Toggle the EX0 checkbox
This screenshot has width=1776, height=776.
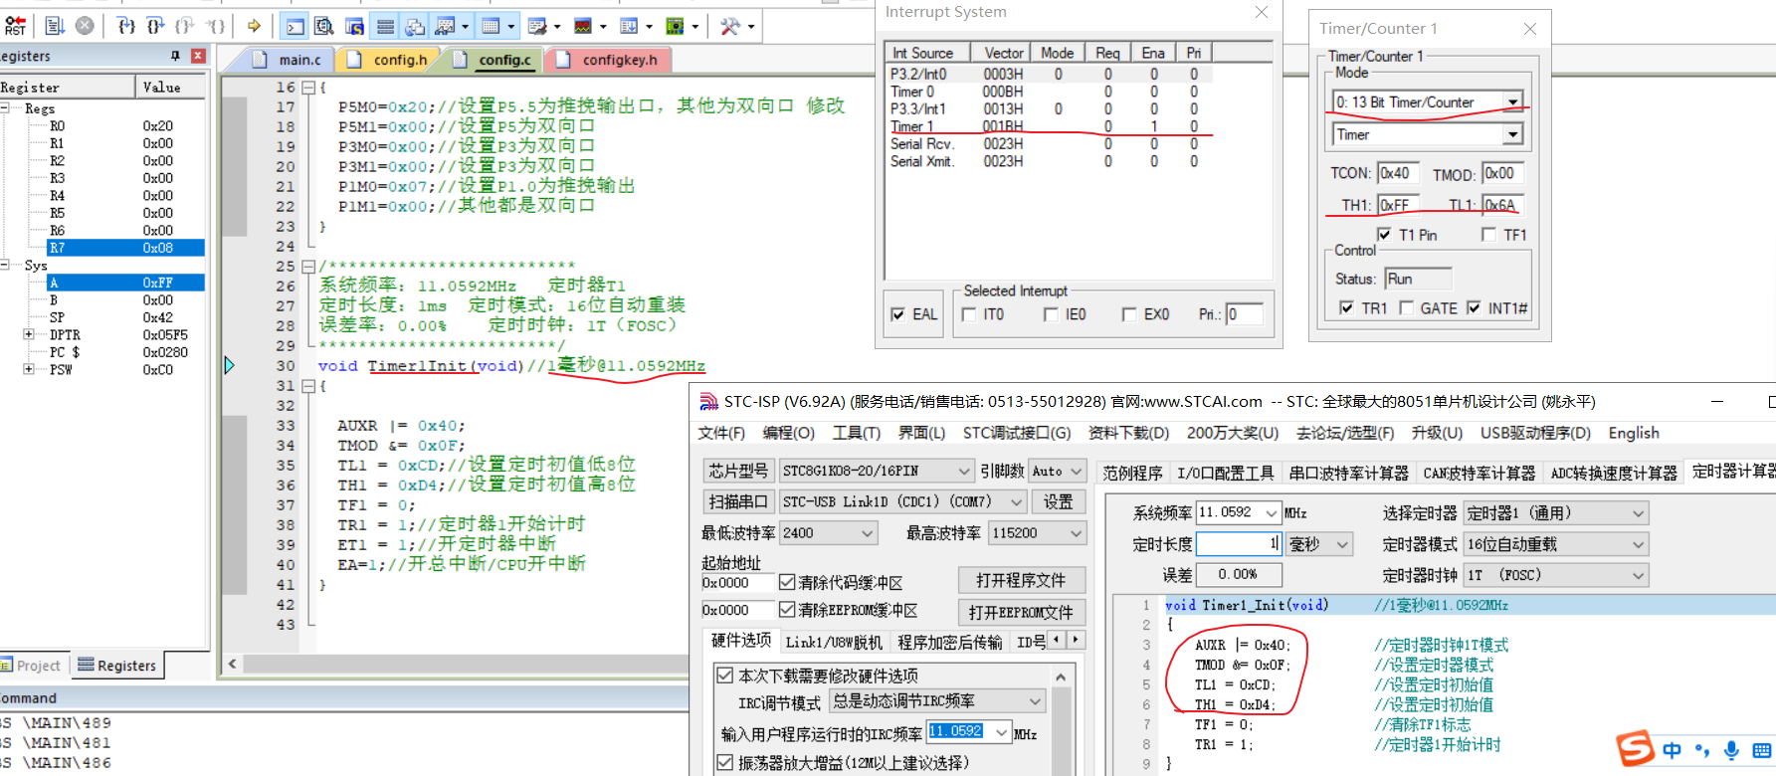(x=1129, y=314)
